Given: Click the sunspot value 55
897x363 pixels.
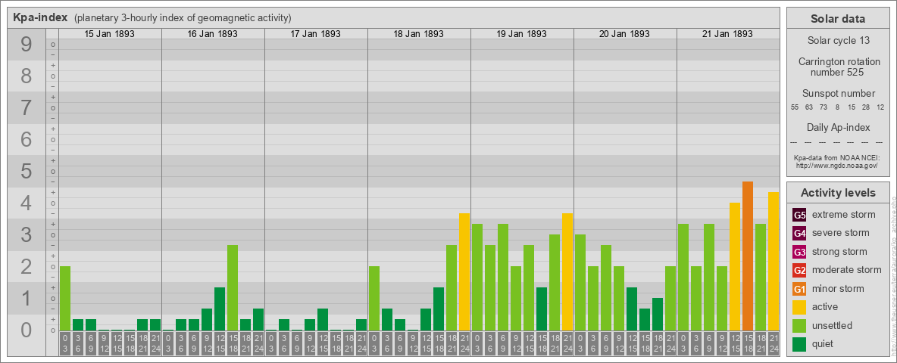Looking at the screenshot, I should tap(795, 107).
